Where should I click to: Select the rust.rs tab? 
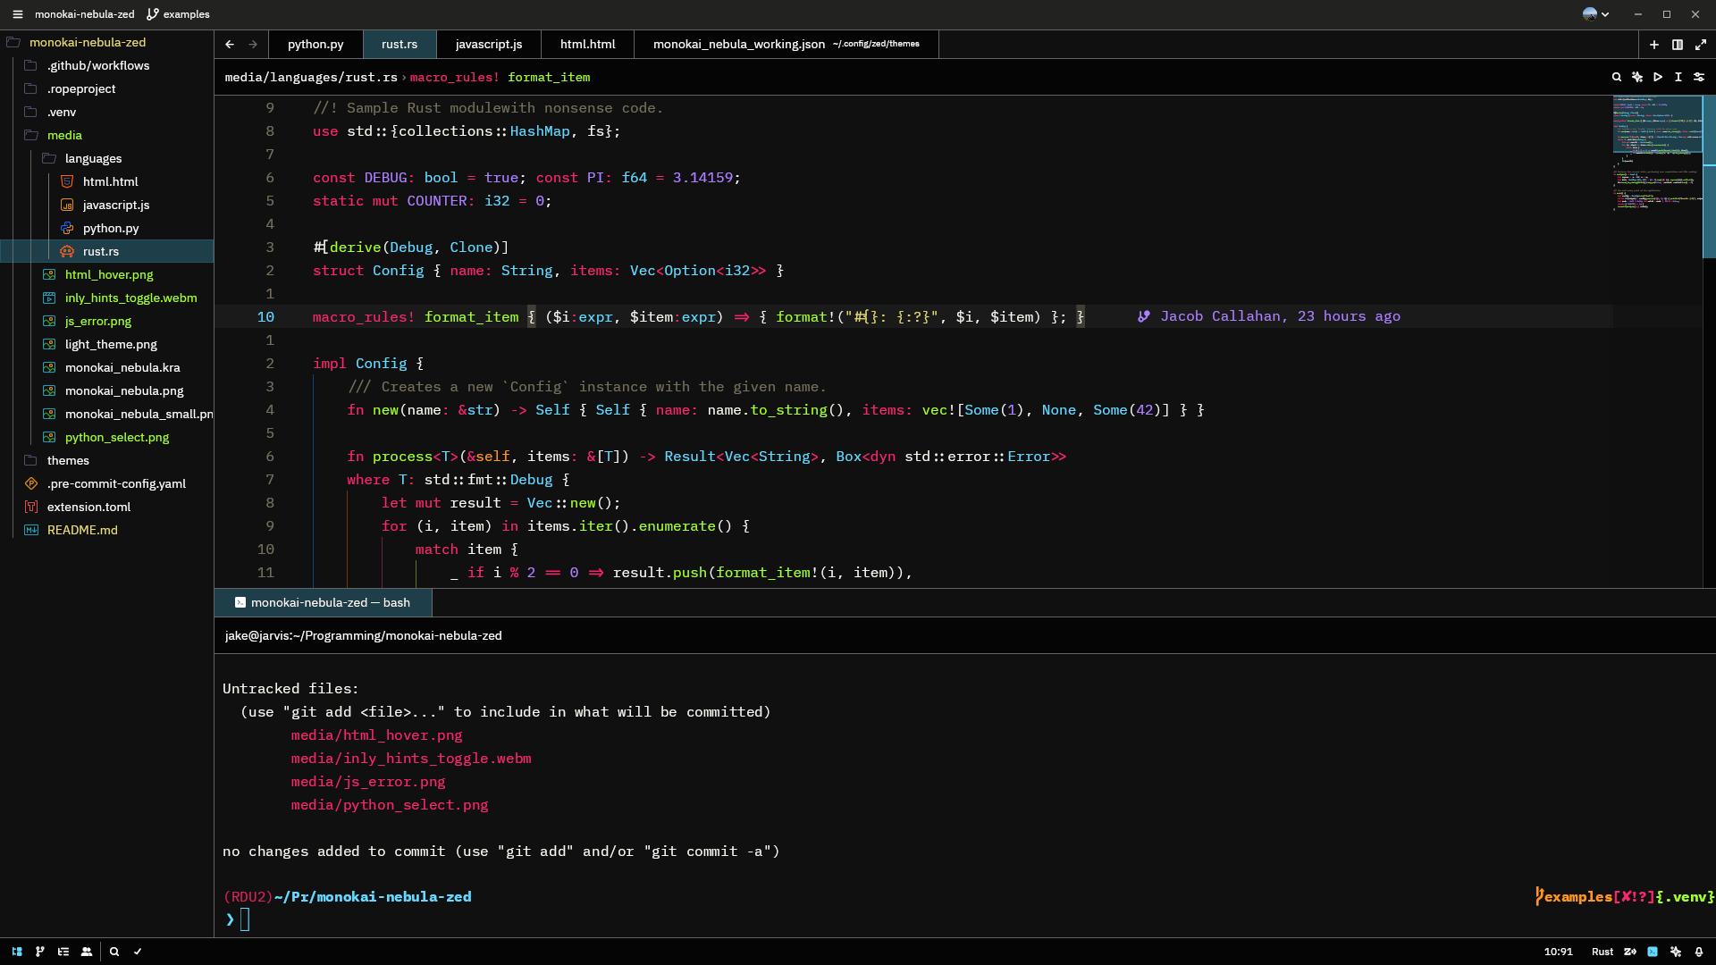coord(400,44)
